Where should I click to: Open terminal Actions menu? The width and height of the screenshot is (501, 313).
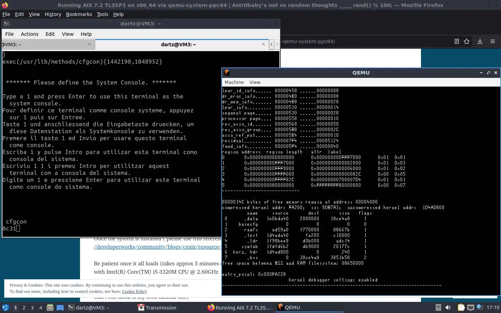(x=30, y=34)
